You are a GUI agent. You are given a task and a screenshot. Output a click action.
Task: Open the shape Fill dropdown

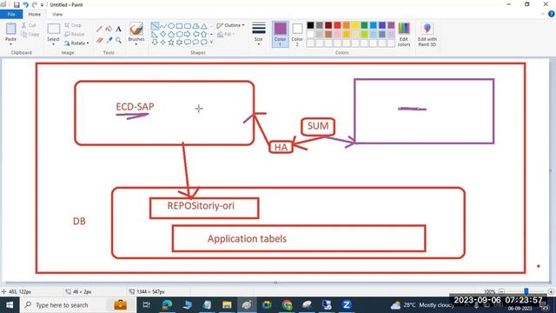coord(226,34)
